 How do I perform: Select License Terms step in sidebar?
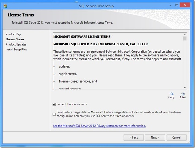pos(15,39)
